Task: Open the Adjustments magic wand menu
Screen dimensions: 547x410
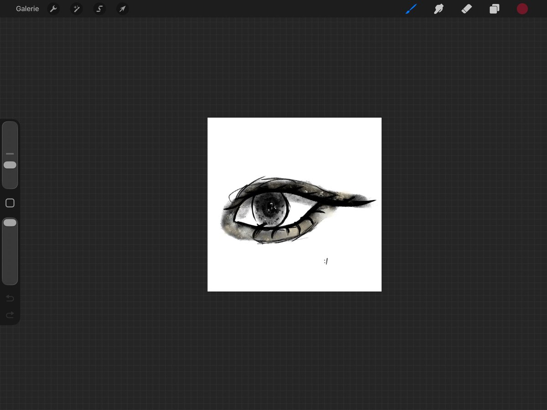Action: tap(77, 9)
